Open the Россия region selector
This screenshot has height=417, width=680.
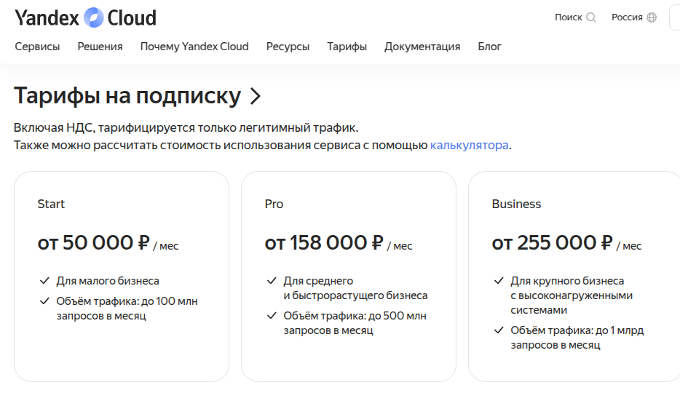tap(627, 17)
